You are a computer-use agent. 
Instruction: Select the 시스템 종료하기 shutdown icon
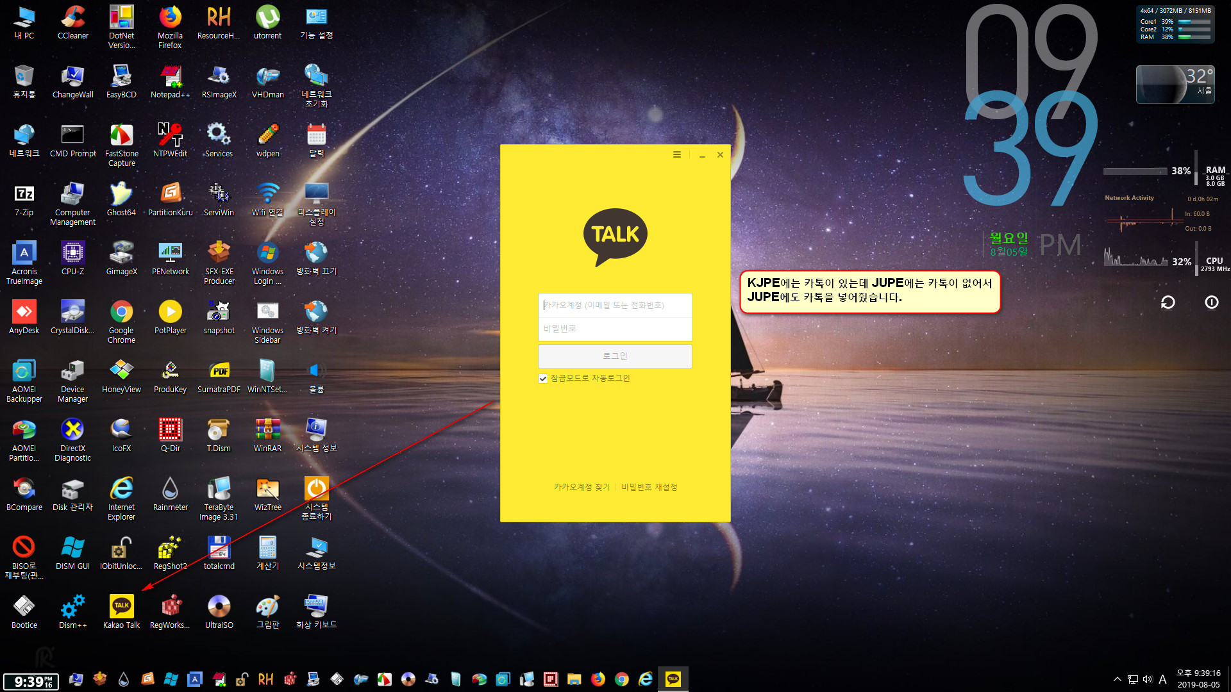click(316, 498)
